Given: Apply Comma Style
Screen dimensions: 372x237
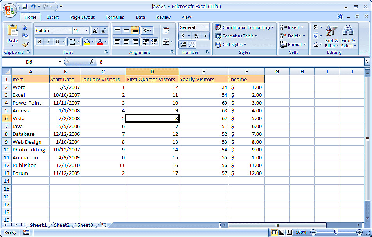Looking at the screenshot, I should [205, 36].
